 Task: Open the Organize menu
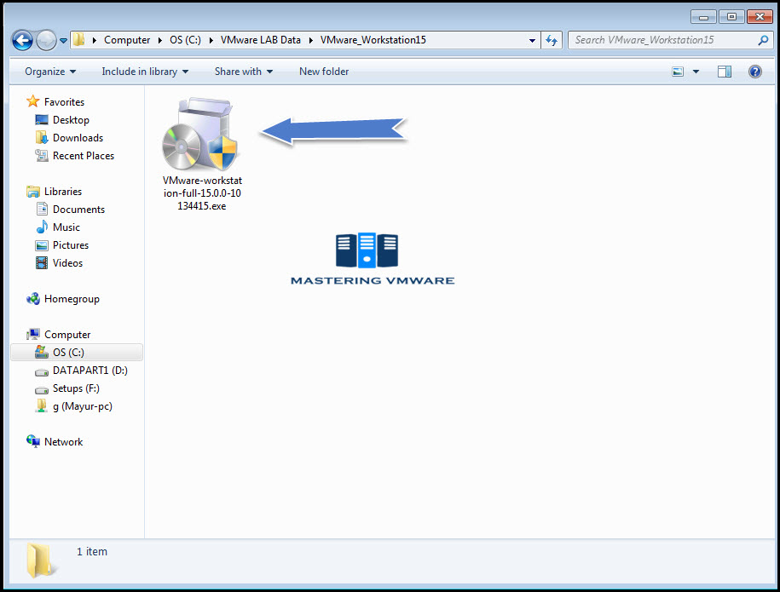coord(50,72)
